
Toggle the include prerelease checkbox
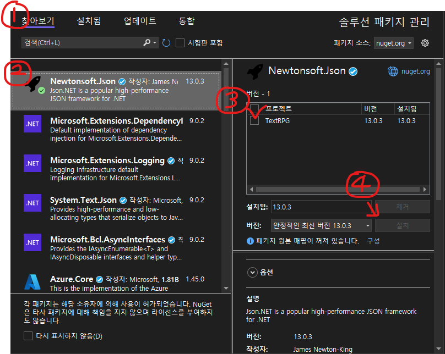180,43
